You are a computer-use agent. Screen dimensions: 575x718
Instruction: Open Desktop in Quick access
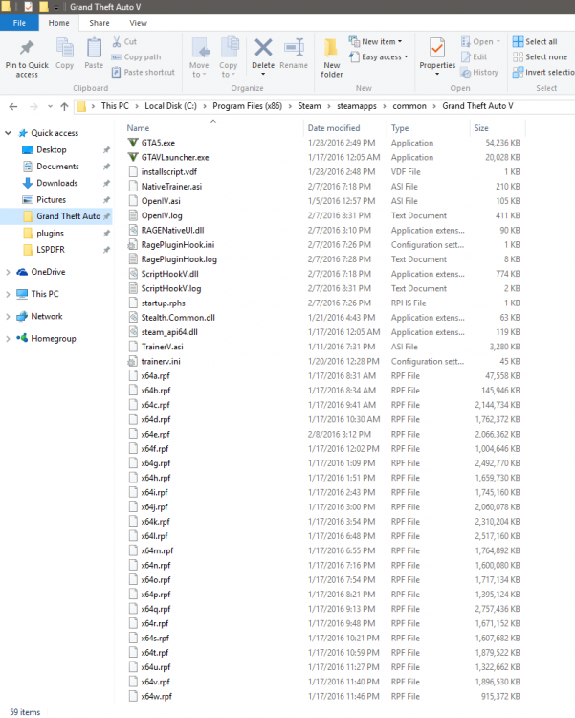(x=52, y=149)
